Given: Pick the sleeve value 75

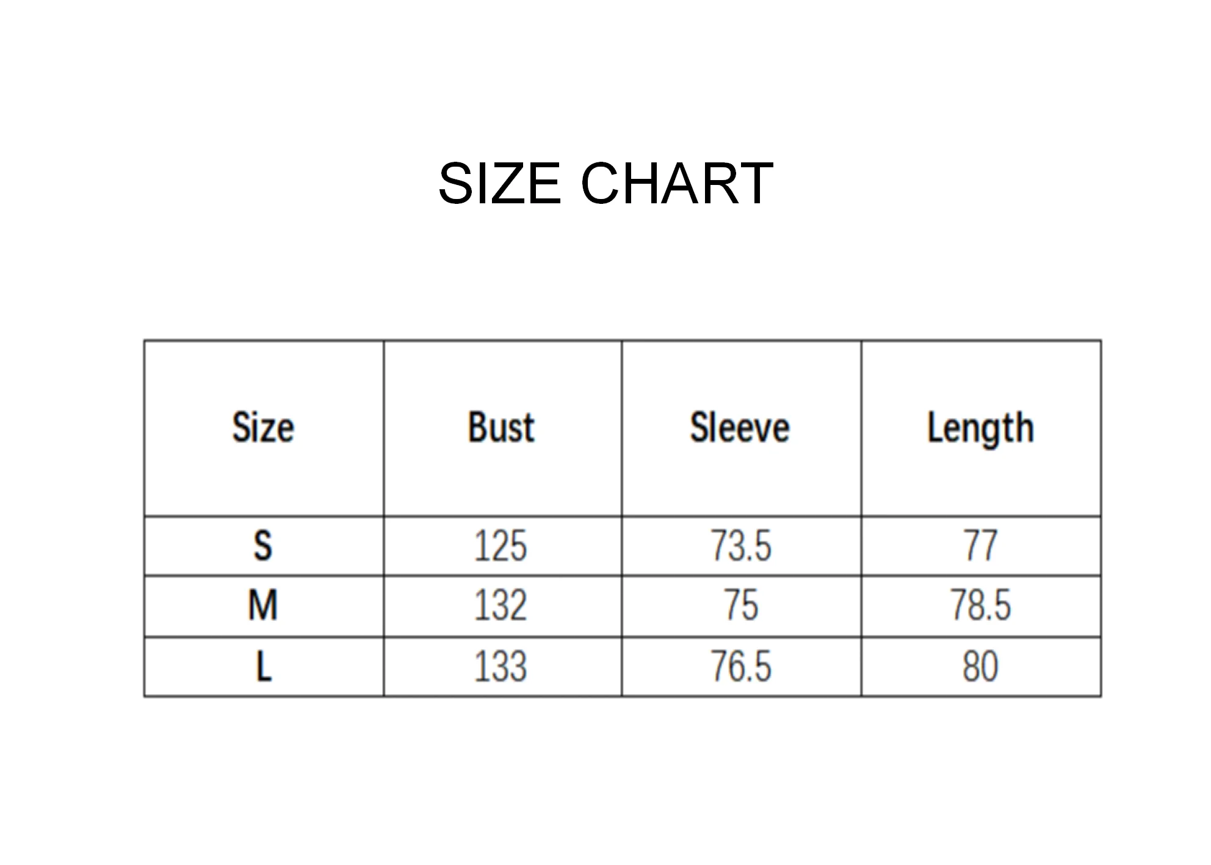Looking at the screenshot, I should (x=741, y=606).
